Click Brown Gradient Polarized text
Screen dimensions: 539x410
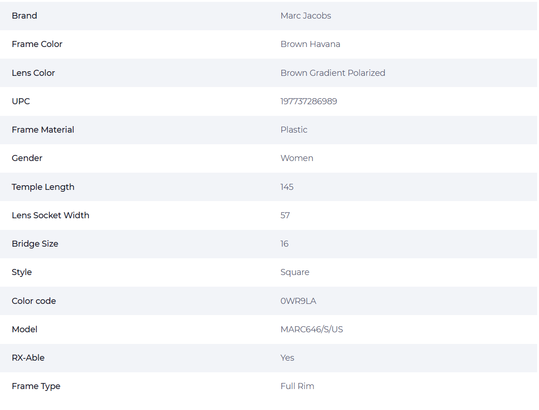(x=333, y=73)
